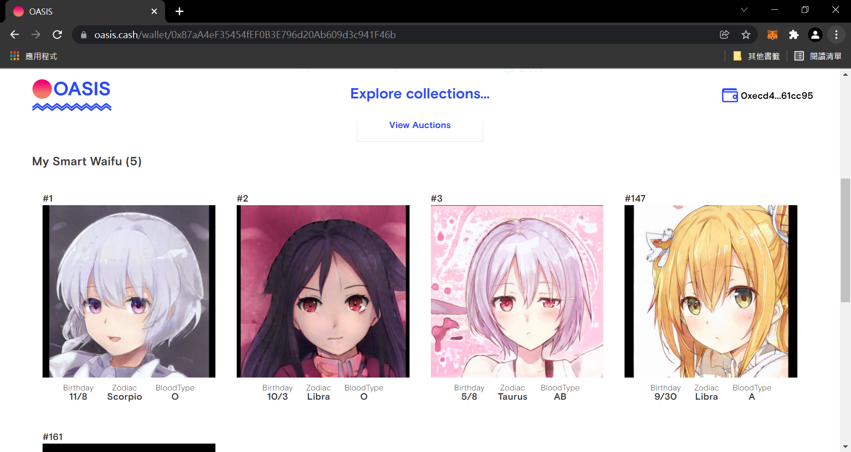
Task: Open Smart Waifu #2 image
Action: click(x=323, y=291)
